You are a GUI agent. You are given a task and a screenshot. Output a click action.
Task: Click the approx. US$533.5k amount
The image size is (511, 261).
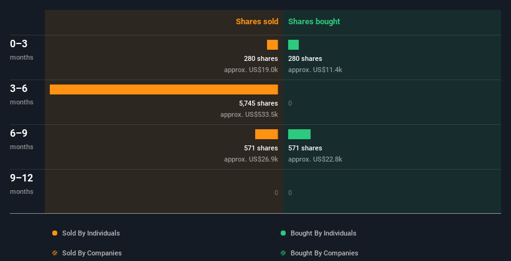click(x=249, y=114)
